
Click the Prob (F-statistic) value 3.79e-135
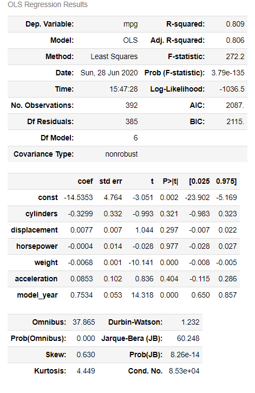click(228, 73)
